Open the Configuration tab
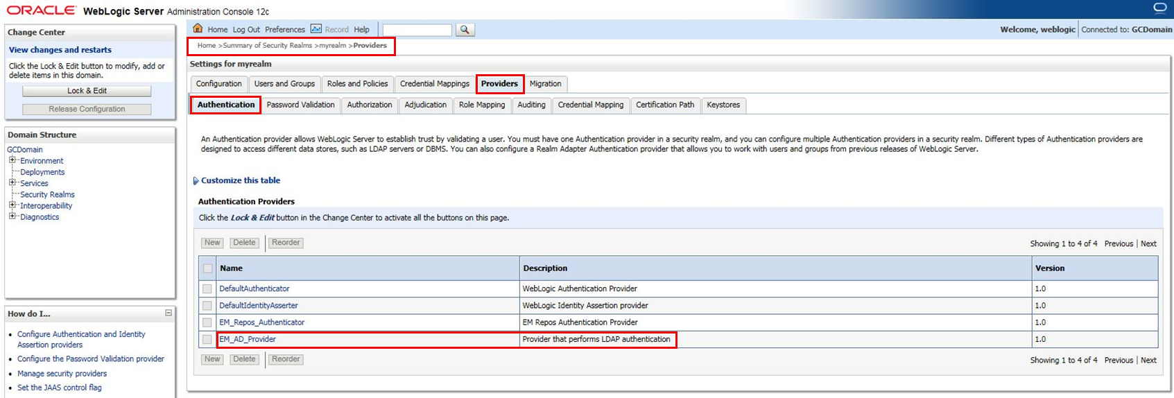 tap(219, 84)
